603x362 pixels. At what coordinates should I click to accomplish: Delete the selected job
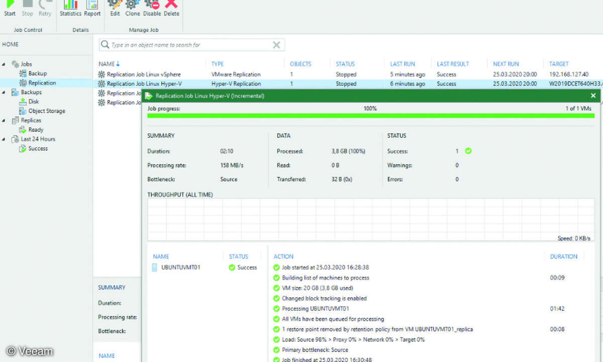click(171, 9)
